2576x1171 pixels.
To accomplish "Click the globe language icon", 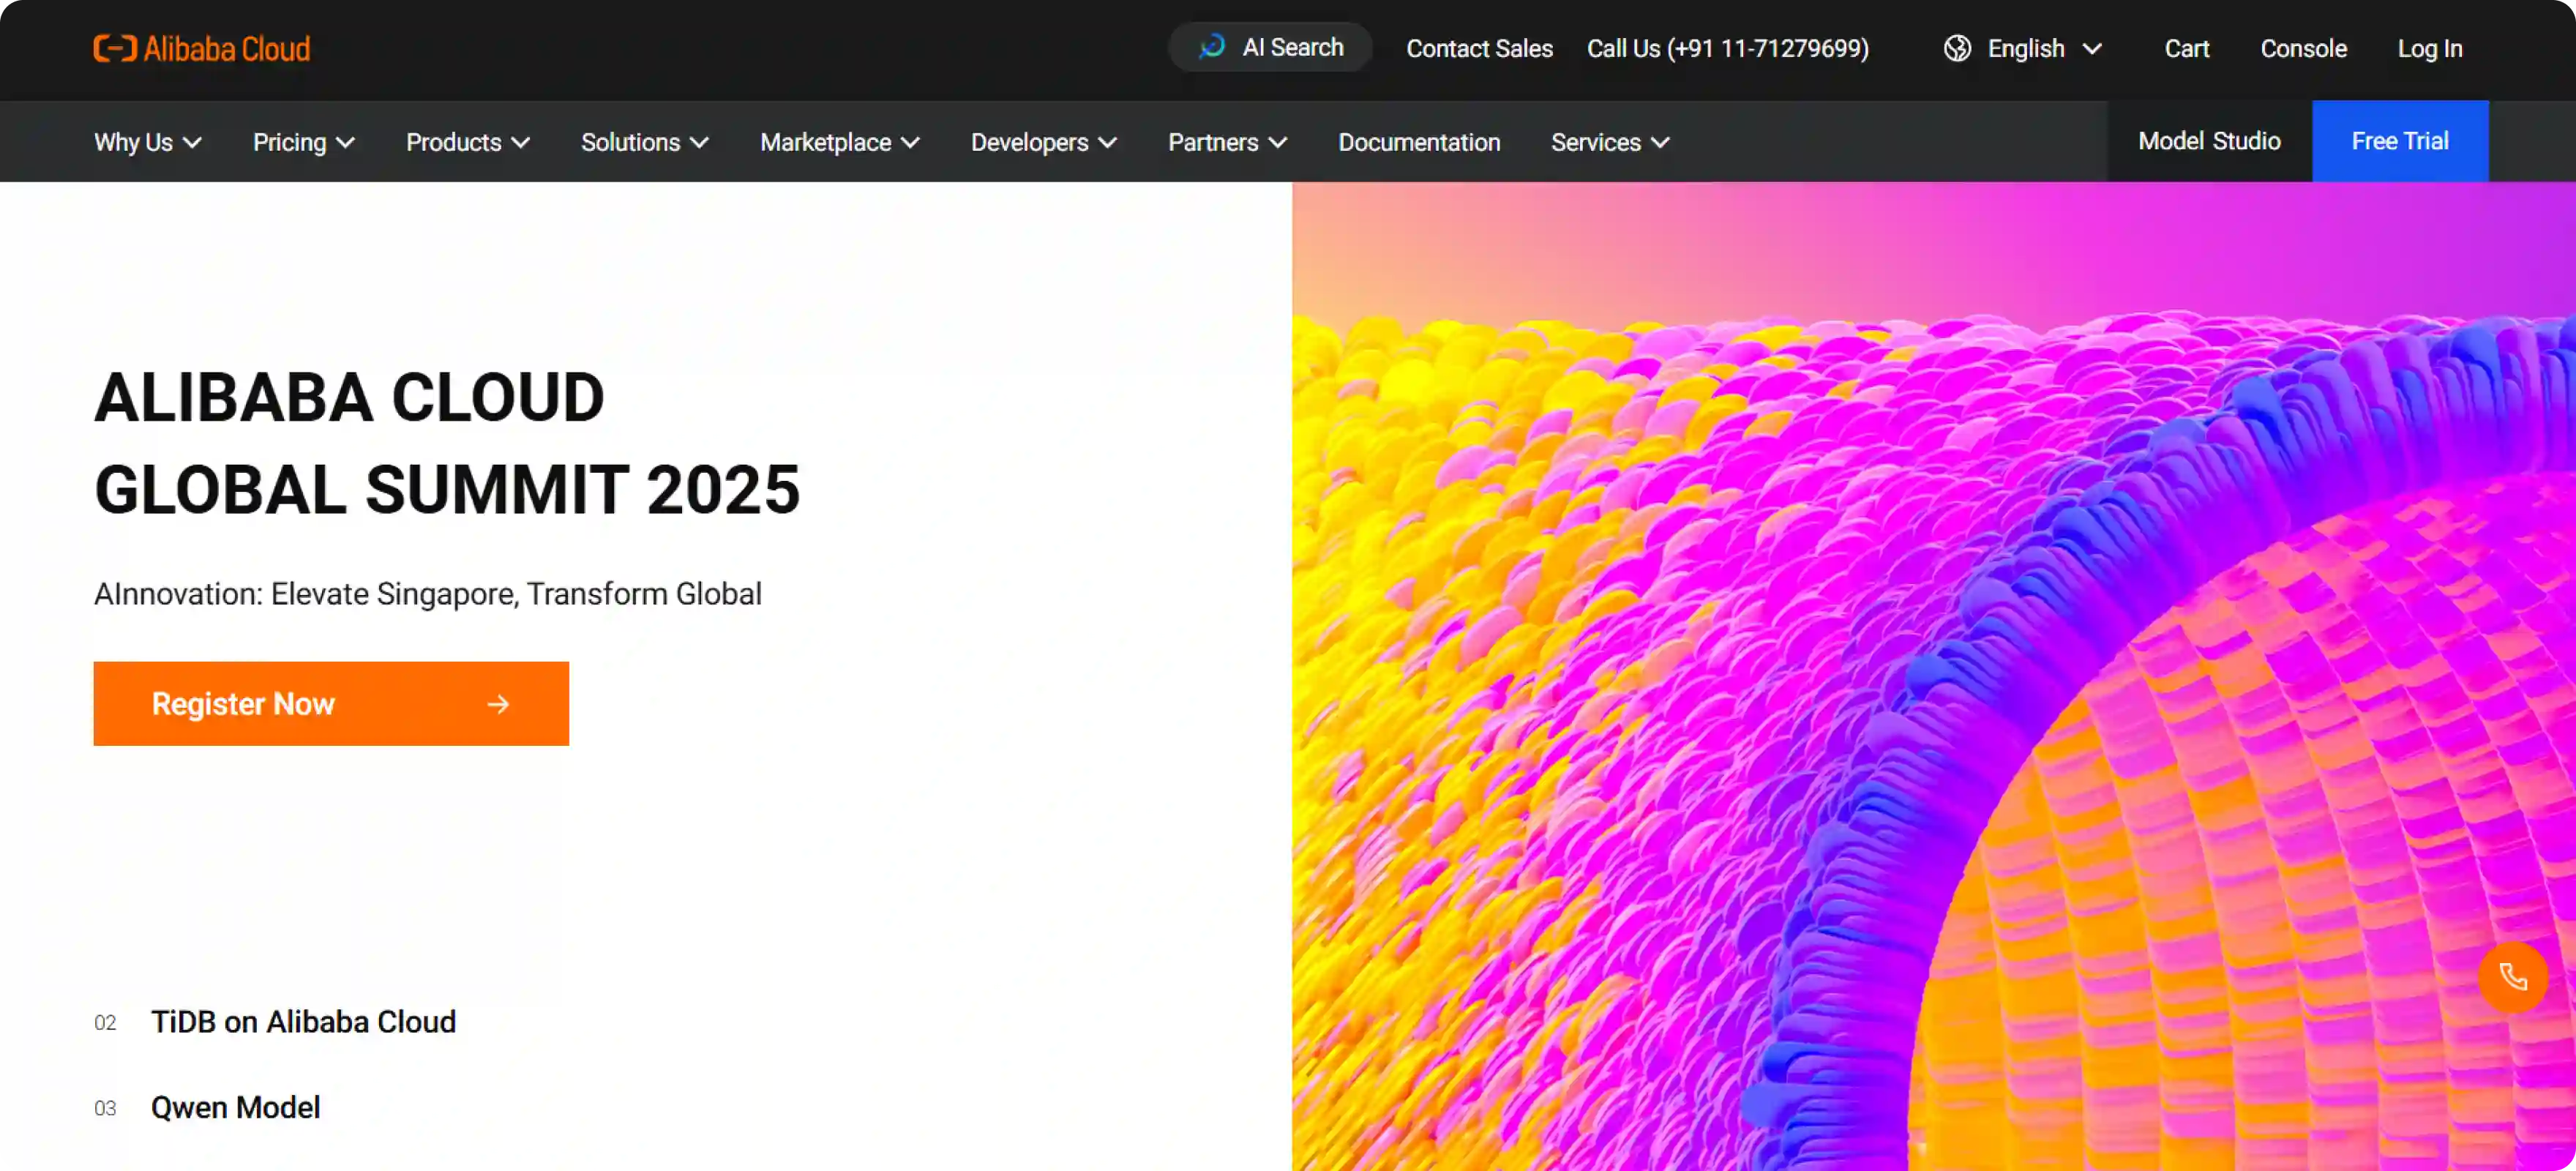I will point(1957,48).
